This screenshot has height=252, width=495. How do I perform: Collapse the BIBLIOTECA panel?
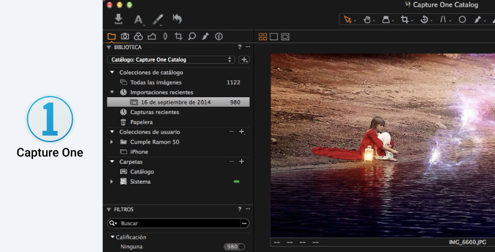coord(109,47)
